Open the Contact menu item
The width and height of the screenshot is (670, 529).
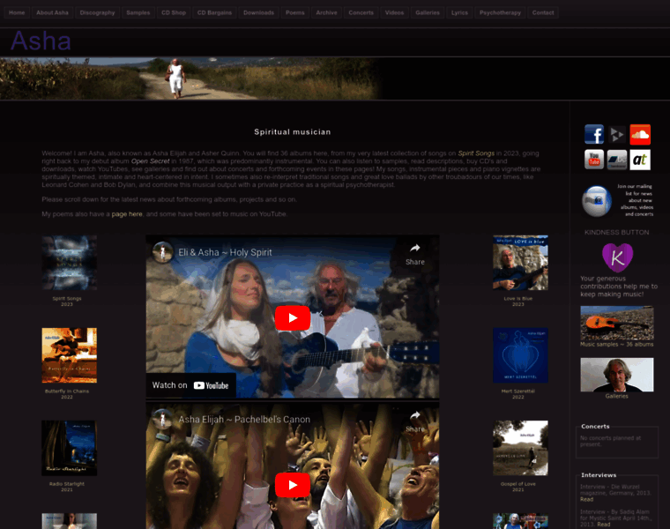pyautogui.click(x=543, y=13)
